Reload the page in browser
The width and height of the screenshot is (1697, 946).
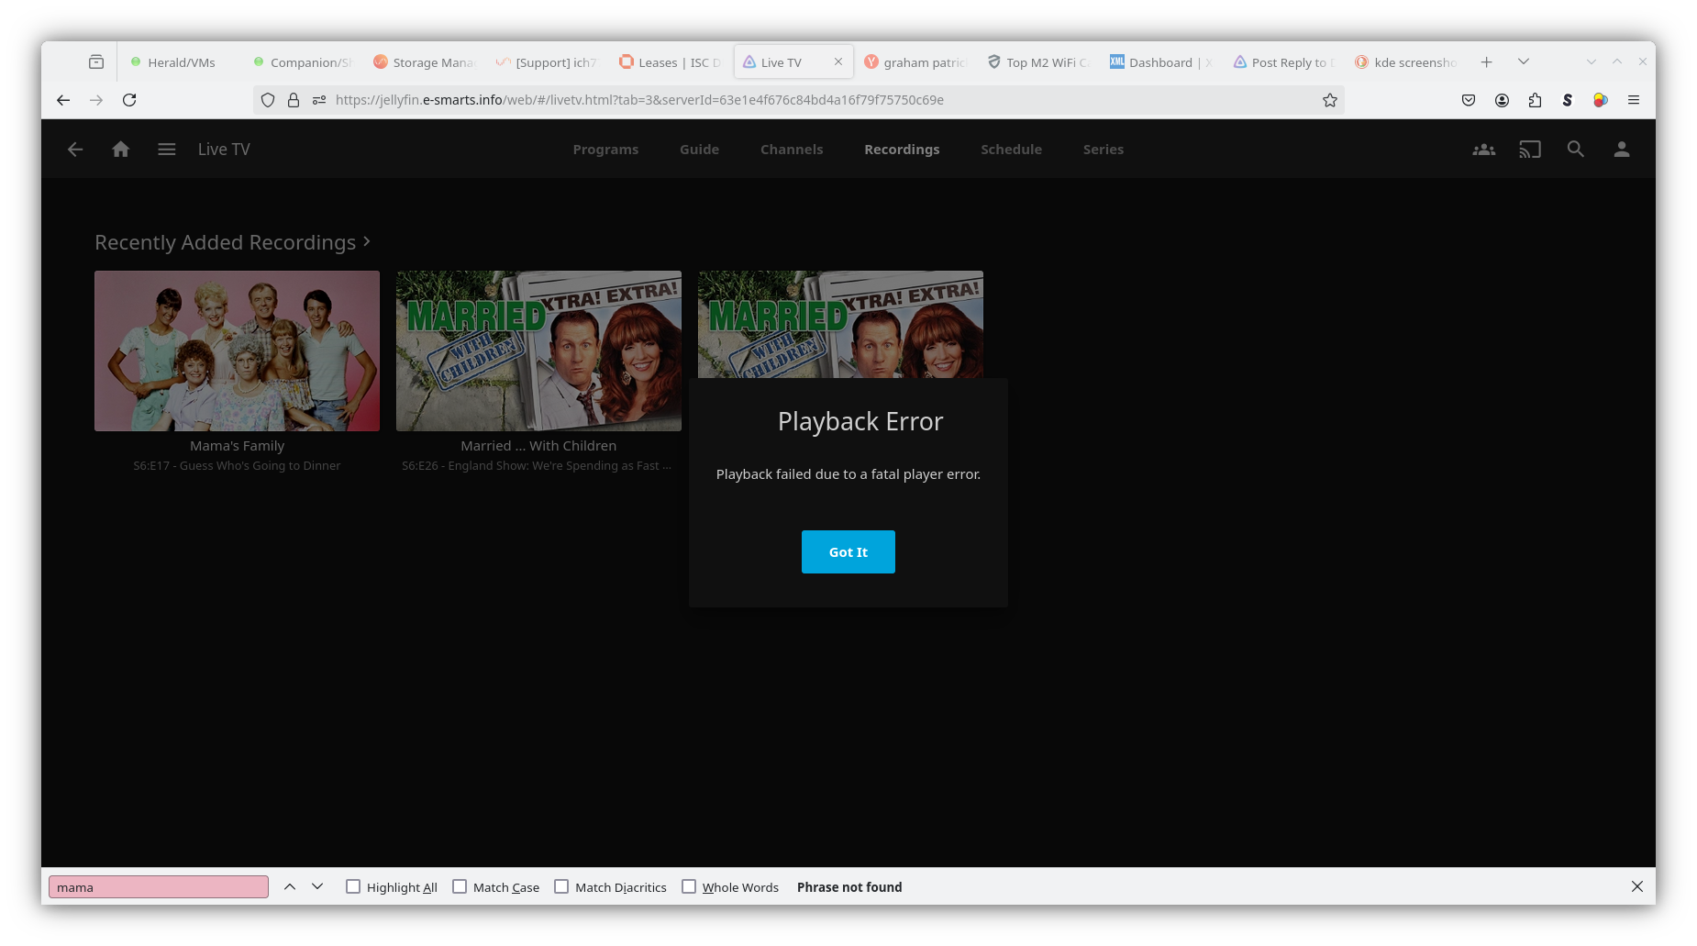coord(129,100)
